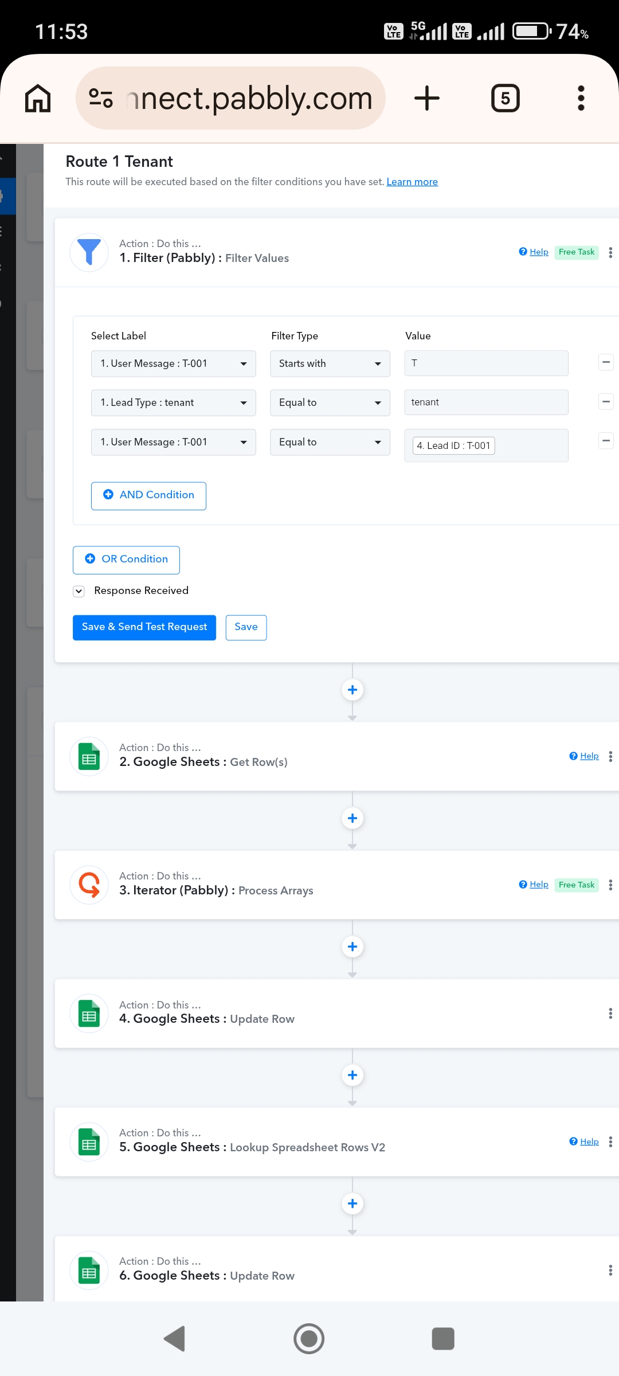Open the Lead Type : tenant label dropdown
This screenshot has height=1376, width=619.
pyautogui.click(x=174, y=402)
